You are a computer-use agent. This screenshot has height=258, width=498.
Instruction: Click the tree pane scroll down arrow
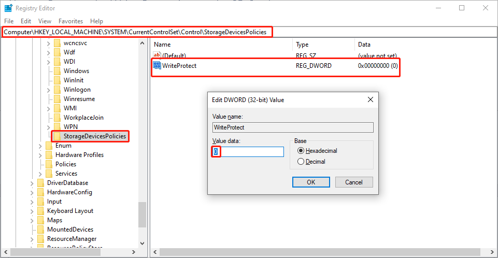[x=142, y=243]
